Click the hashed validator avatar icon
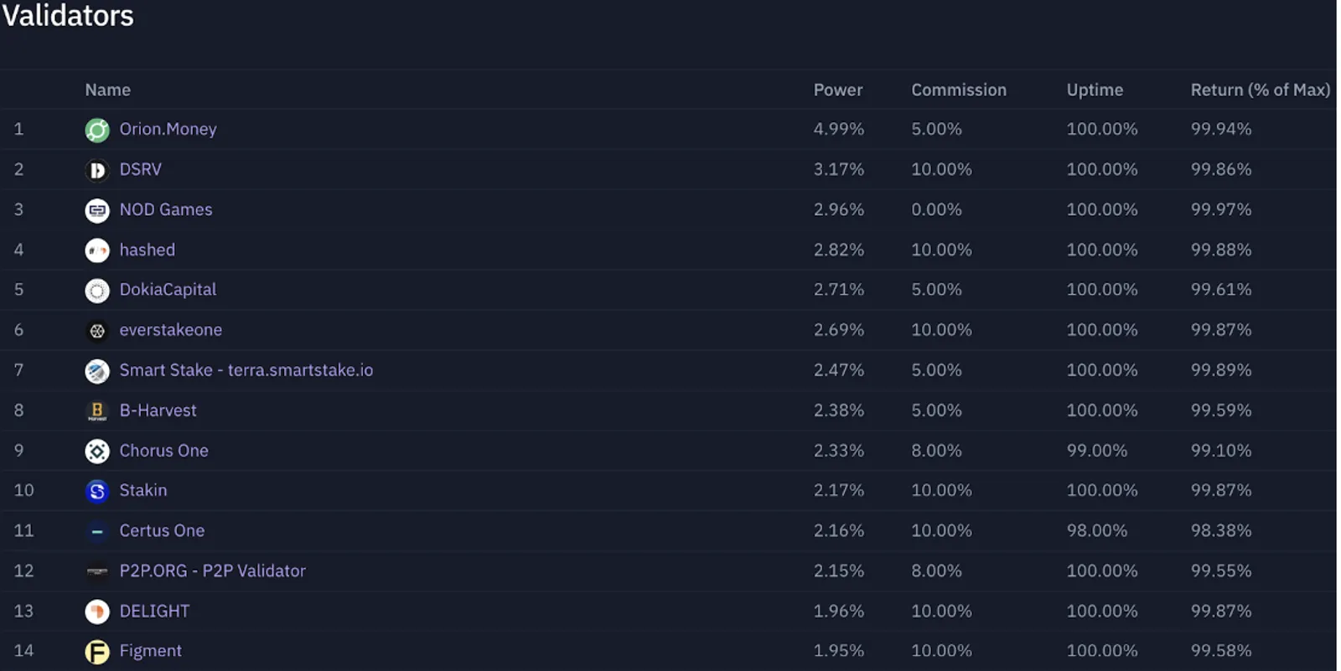 pos(97,250)
